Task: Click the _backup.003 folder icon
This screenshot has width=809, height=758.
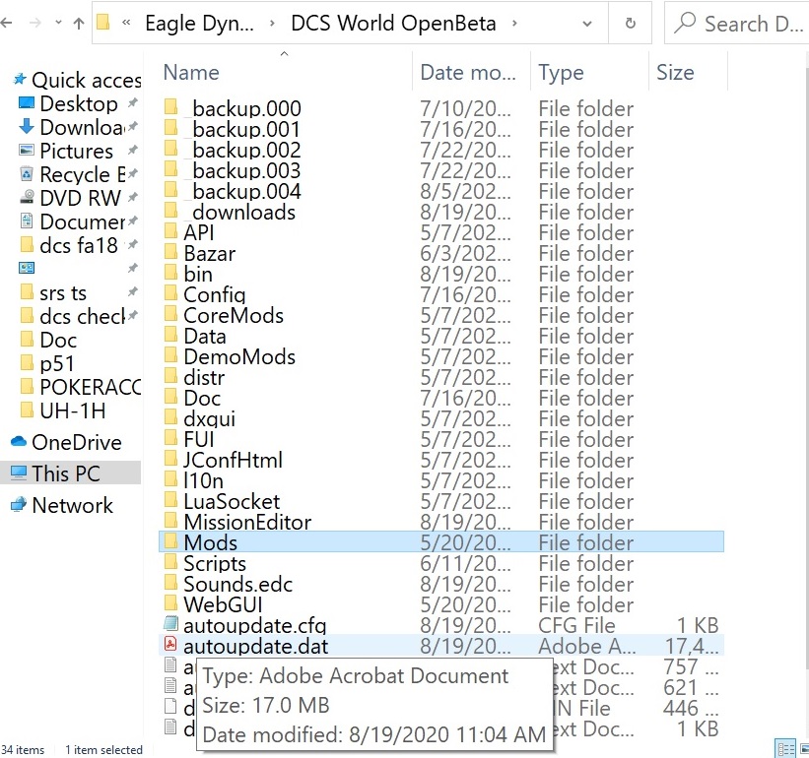Action: click(171, 168)
